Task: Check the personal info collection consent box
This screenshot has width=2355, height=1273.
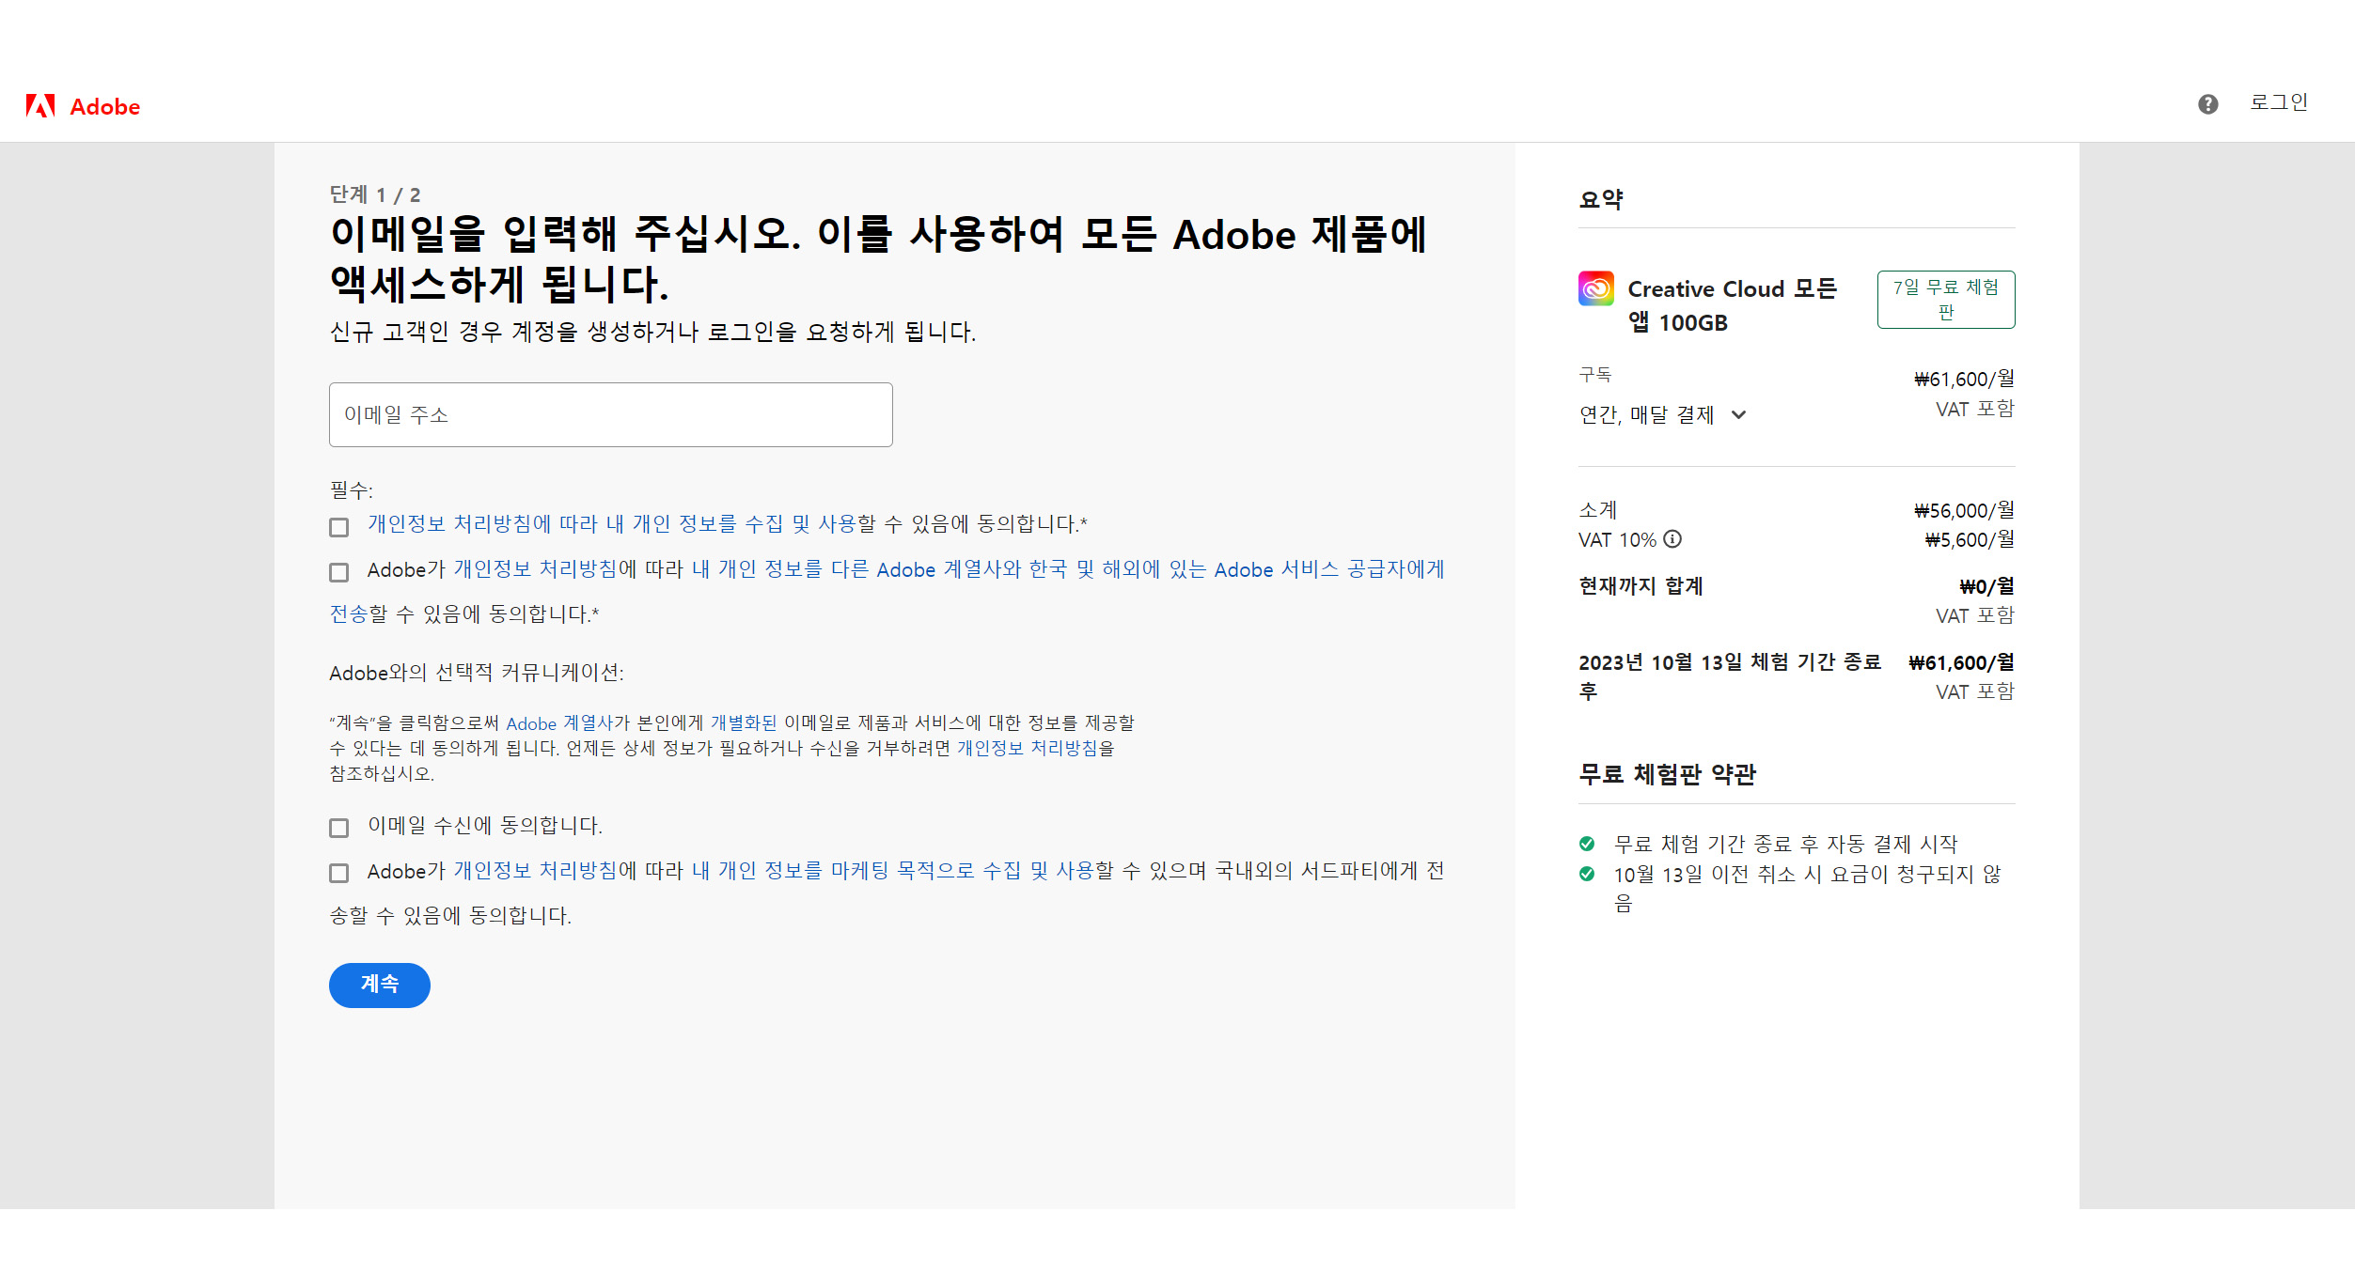Action: click(x=339, y=527)
